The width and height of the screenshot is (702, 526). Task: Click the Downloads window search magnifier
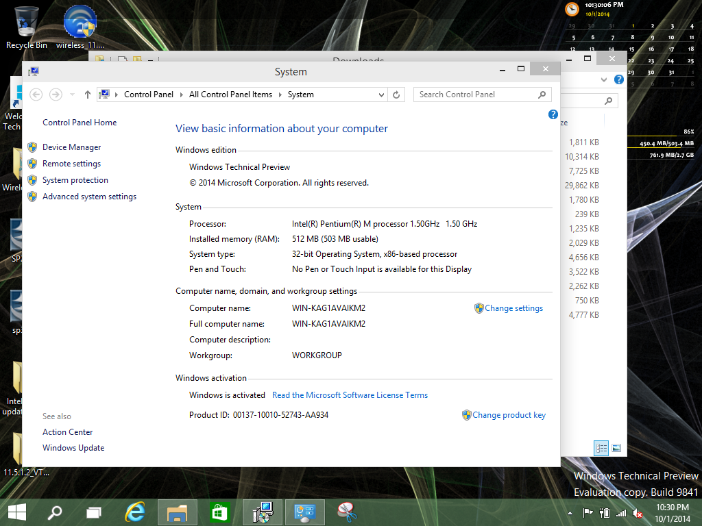coord(608,101)
